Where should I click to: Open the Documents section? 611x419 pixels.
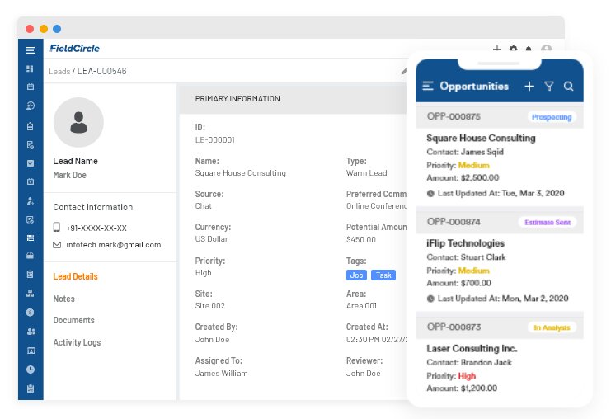point(73,320)
